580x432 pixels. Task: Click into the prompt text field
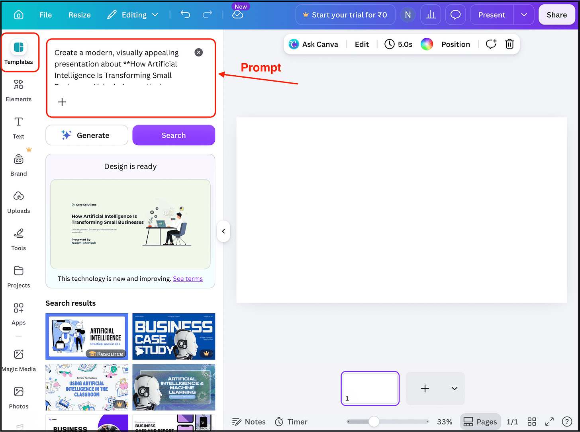(121, 68)
